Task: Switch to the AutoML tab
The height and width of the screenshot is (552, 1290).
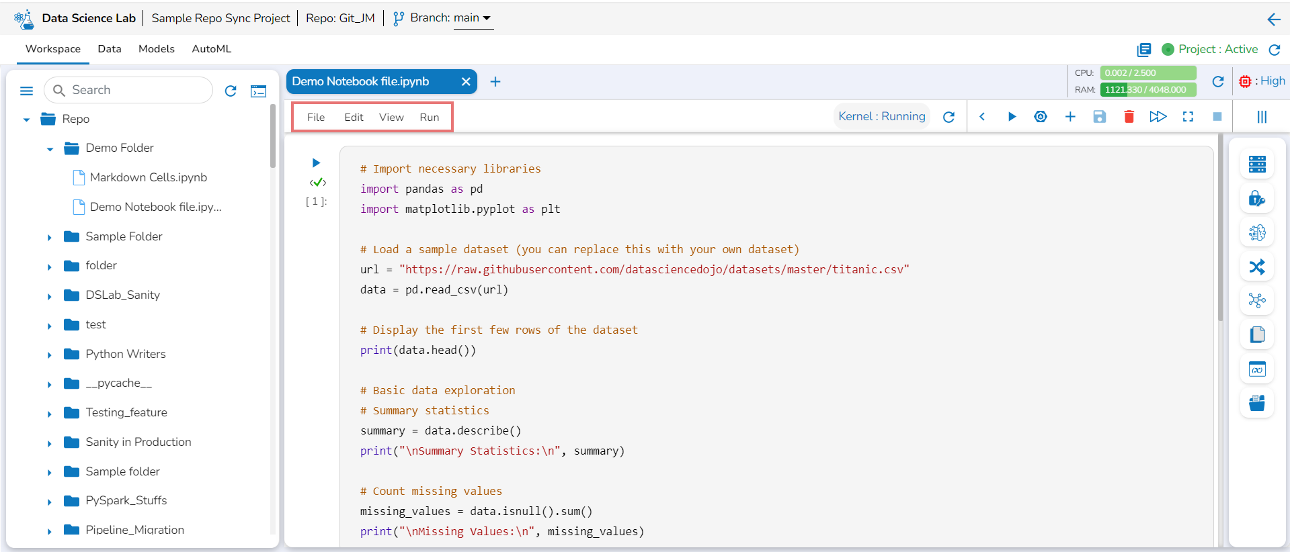Action: pos(211,49)
